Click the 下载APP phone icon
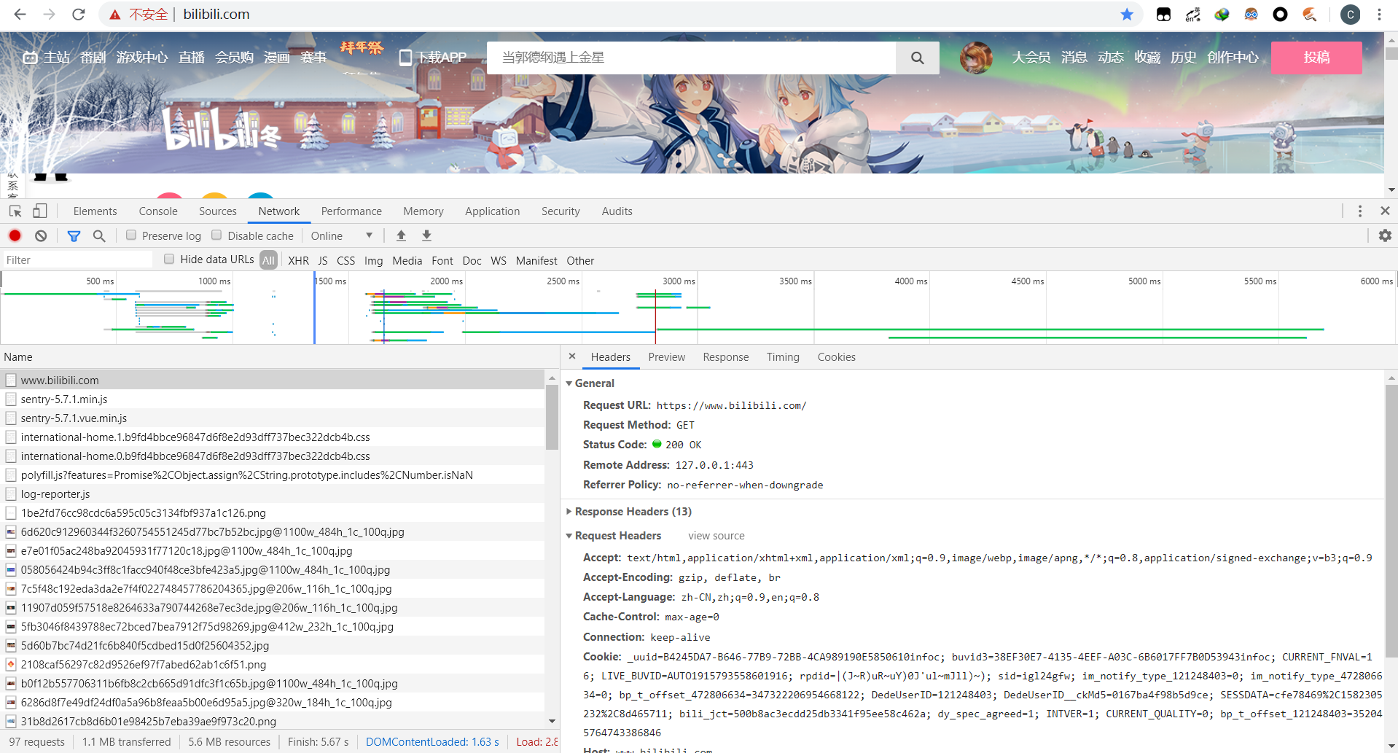 [x=405, y=58]
